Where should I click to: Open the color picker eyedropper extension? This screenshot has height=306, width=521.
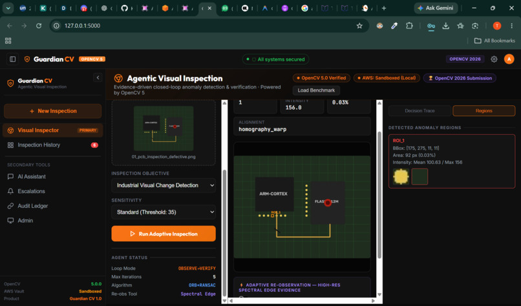tap(394, 26)
